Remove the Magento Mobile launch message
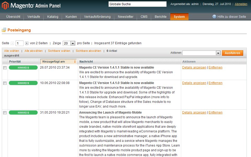 coord(215,113)
